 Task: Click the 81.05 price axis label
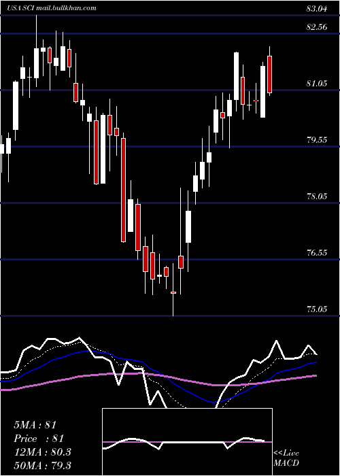click(317, 84)
